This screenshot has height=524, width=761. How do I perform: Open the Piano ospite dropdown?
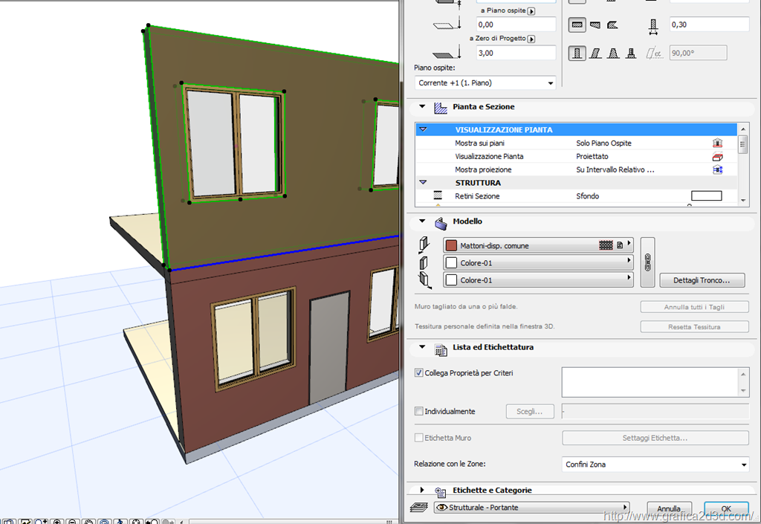click(485, 83)
